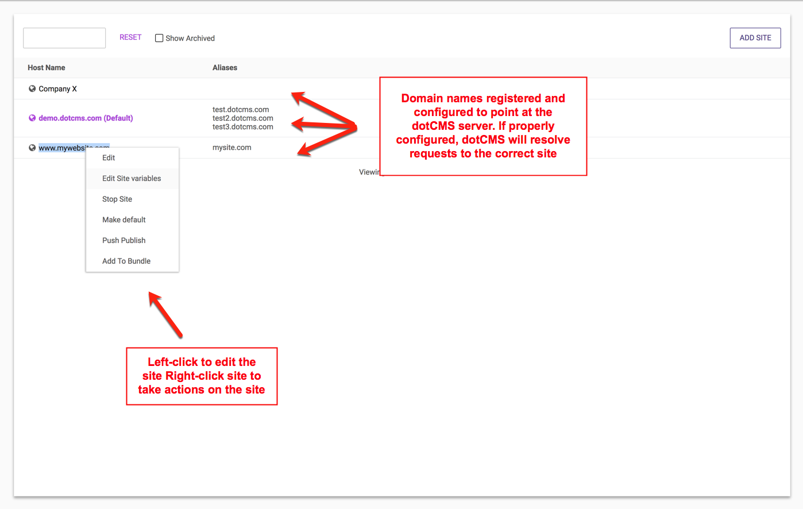
Task: Choose Stop Site in the context menu
Action: pos(117,199)
